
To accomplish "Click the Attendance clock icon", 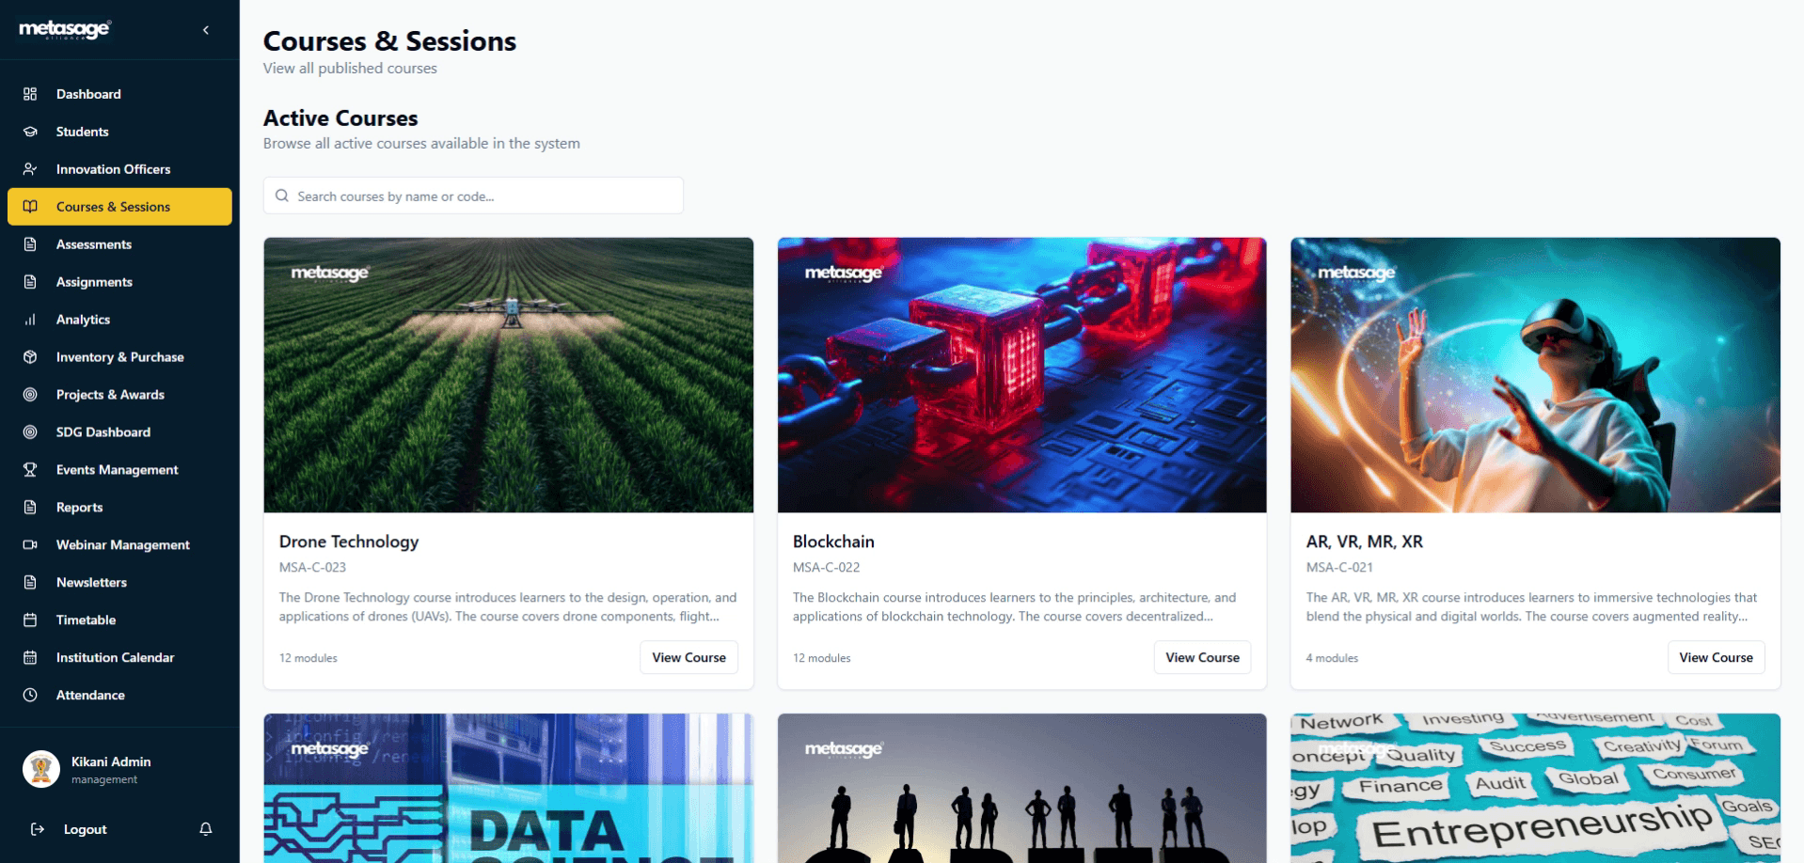I will (x=30, y=696).
